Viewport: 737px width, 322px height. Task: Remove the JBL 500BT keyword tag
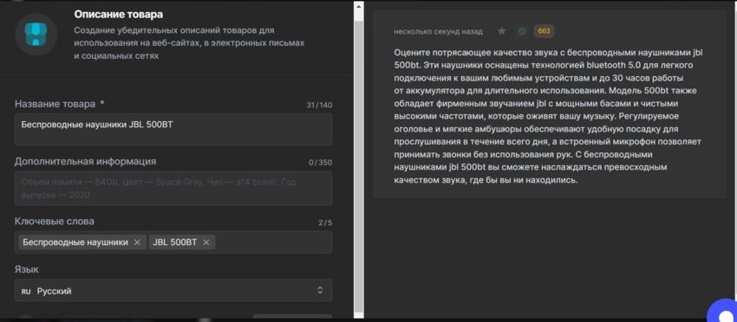click(205, 242)
